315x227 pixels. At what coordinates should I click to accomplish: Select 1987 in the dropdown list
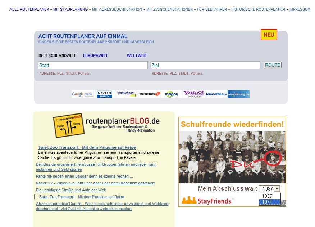270,196
